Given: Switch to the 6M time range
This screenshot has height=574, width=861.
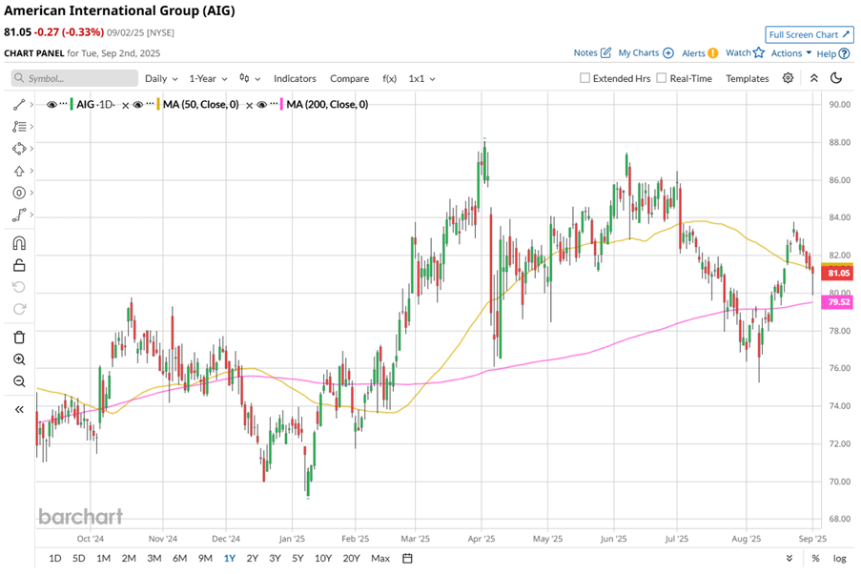Looking at the screenshot, I should (179, 558).
